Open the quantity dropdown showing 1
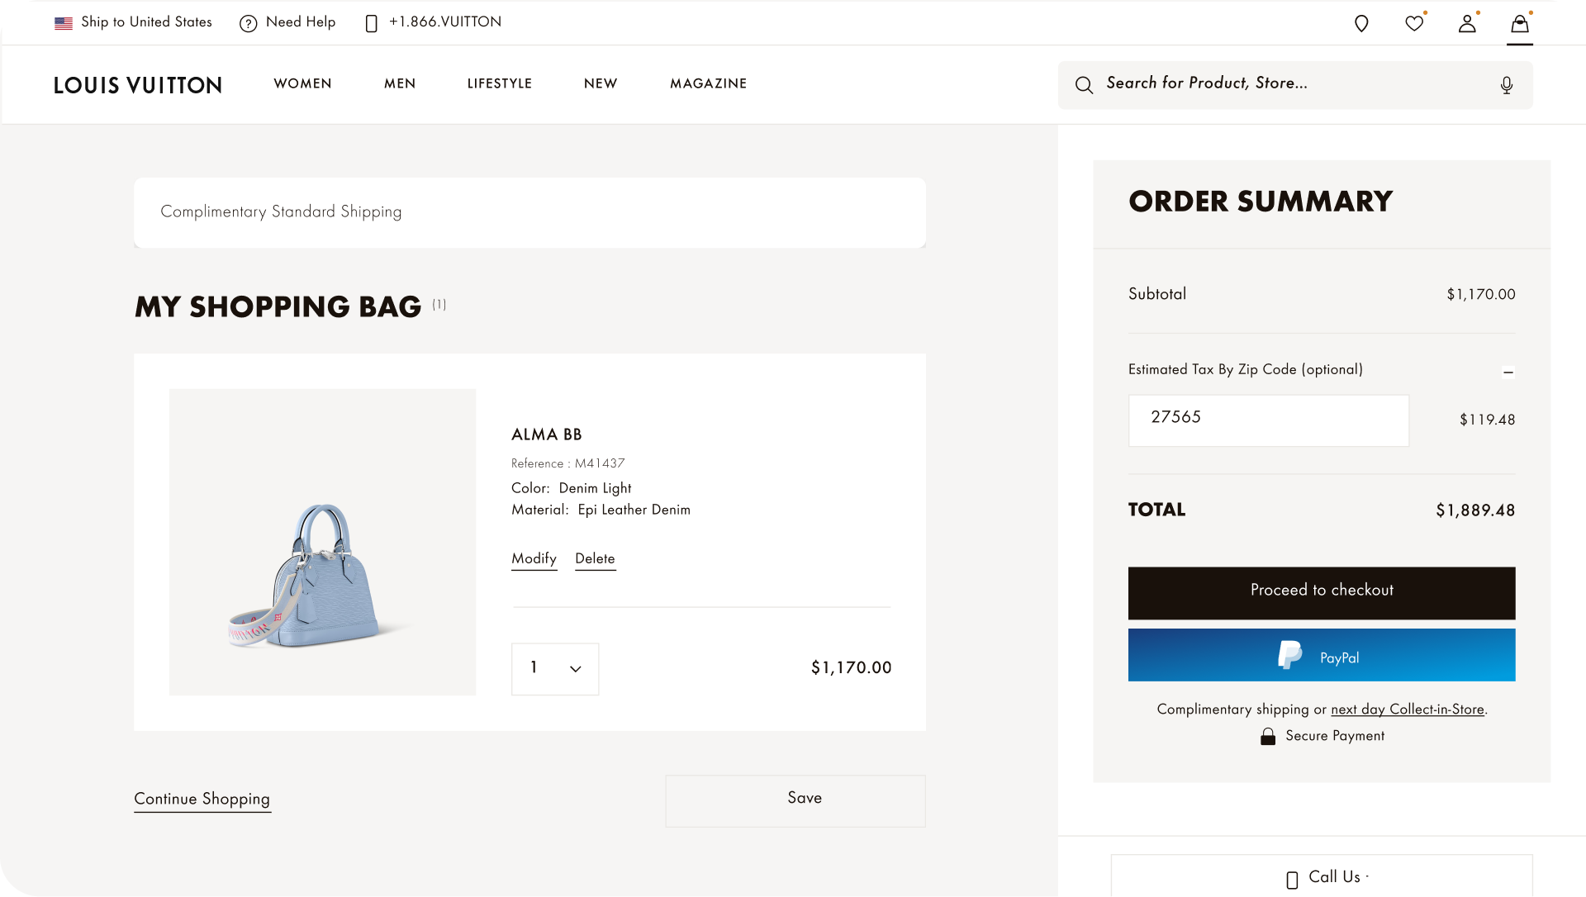 554,668
